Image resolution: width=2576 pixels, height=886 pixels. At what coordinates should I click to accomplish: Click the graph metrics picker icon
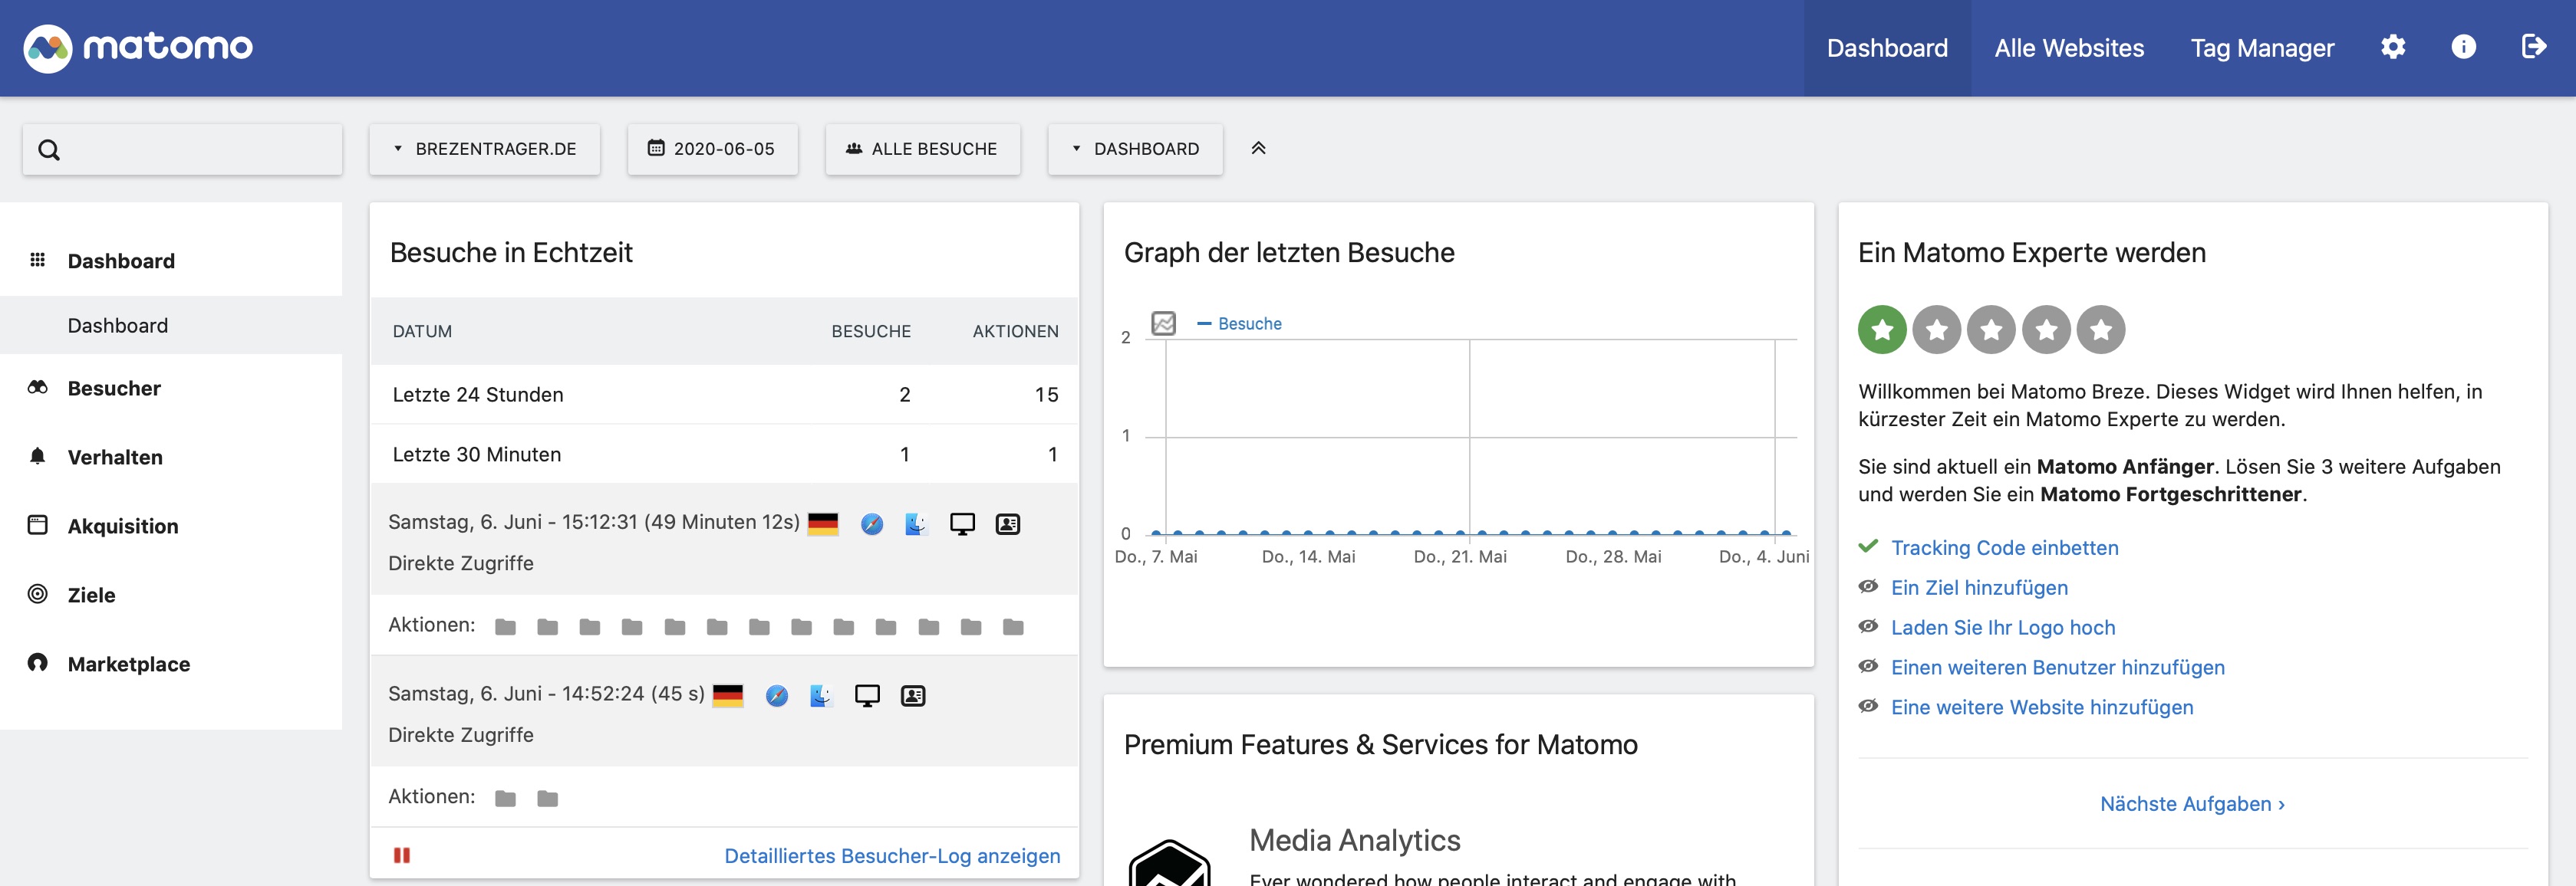[1163, 323]
